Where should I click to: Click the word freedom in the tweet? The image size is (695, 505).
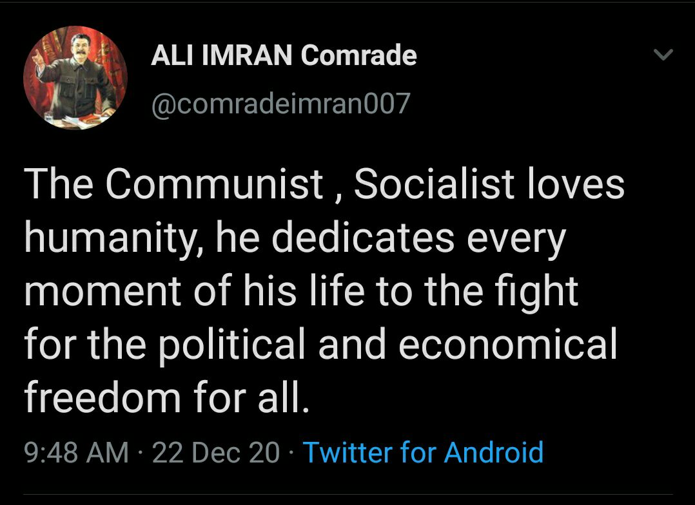[102, 397]
